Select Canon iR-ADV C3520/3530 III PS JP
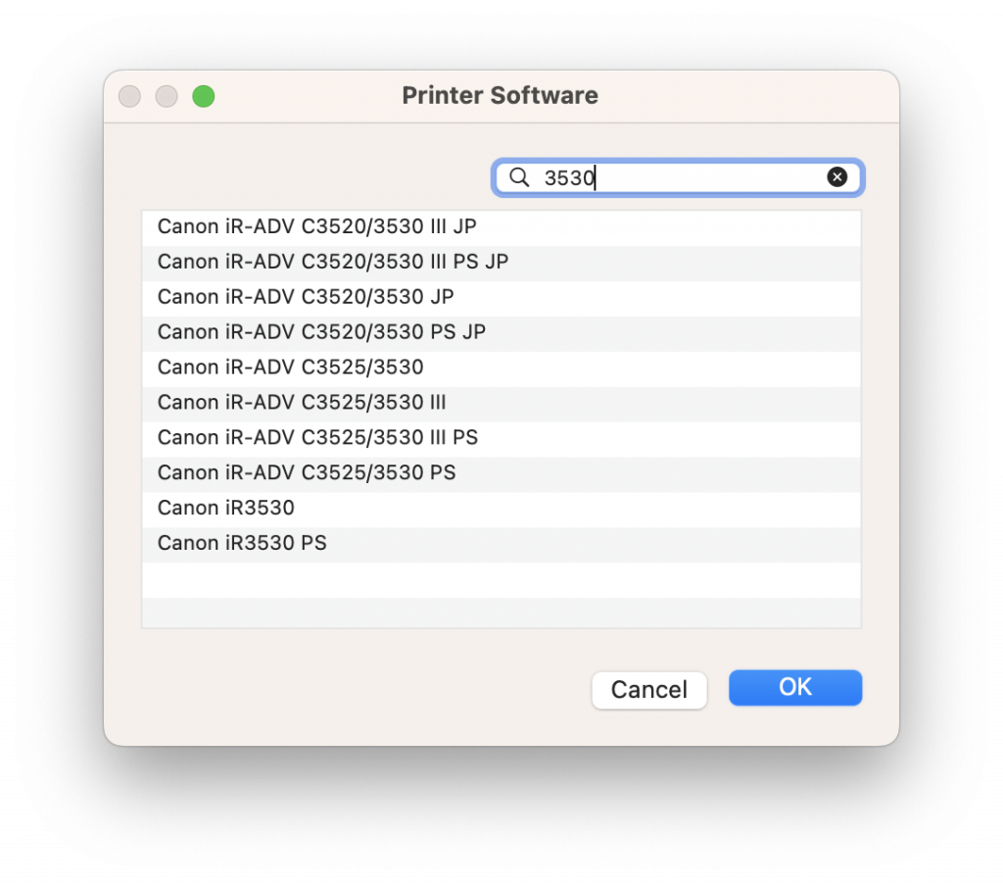 point(333,262)
